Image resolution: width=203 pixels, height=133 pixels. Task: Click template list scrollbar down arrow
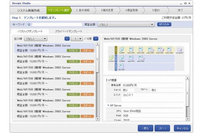coord(98,119)
